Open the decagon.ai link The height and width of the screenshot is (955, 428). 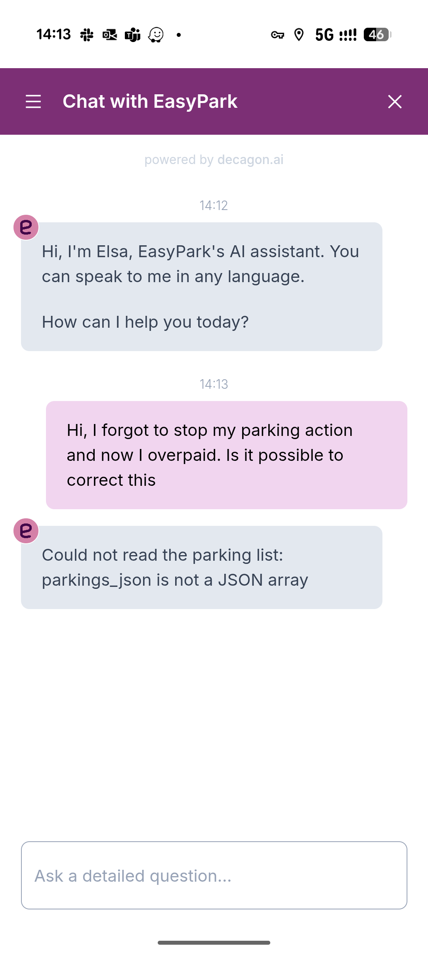[250, 160]
